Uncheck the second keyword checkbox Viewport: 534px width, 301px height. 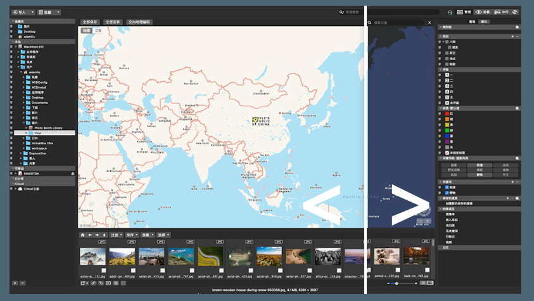pos(447,193)
